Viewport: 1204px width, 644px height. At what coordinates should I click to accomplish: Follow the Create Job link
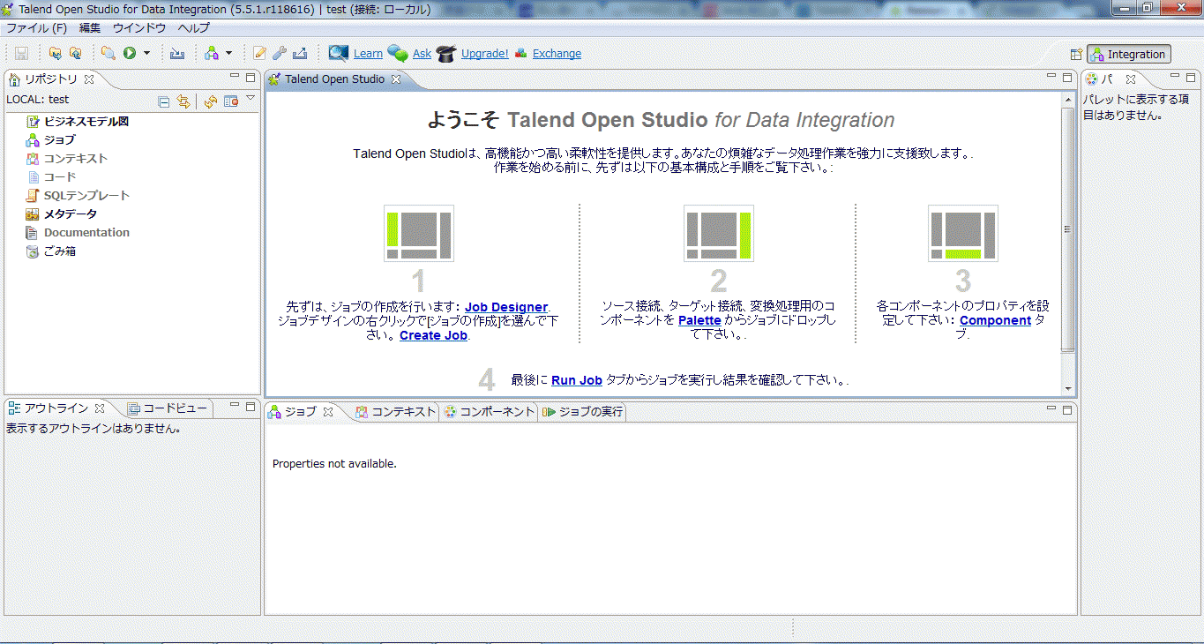pos(433,335)
